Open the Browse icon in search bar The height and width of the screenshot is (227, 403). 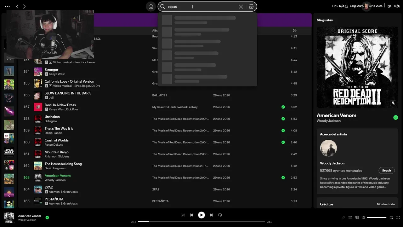(x=251, y=7)
